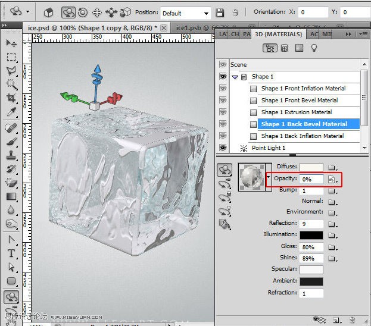
Task: Select the Healing Brush tool
Action: pos(11,128)
